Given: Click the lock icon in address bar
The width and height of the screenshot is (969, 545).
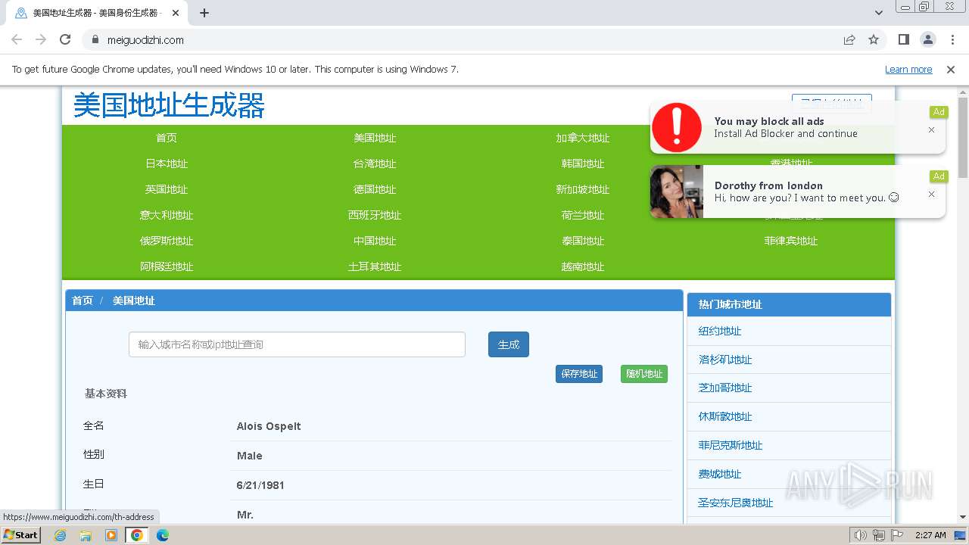Looking at the screenshot, I should pyautogui.click(x=95, y=40).
